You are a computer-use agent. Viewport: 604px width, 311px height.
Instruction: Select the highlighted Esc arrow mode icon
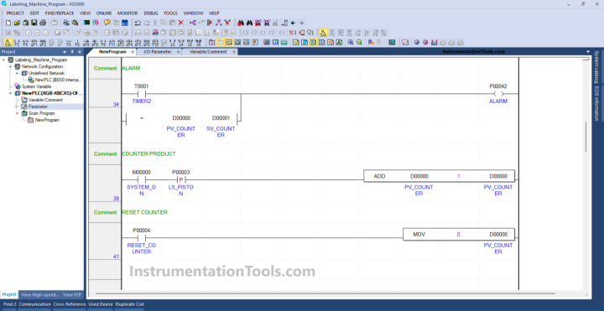coord(8,43)
